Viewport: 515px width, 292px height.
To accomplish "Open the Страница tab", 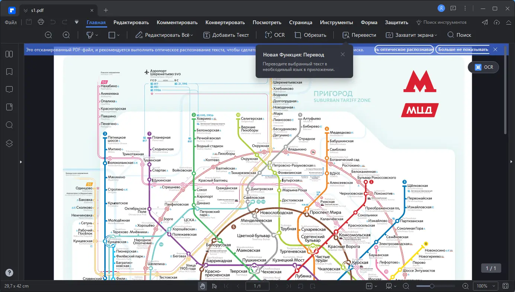I will [x=301, y=22].
